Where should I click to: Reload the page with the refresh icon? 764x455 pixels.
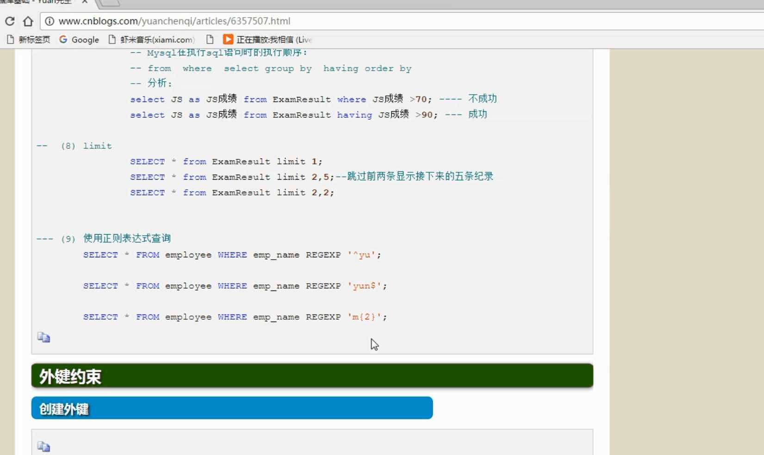(x=10, y=21)
